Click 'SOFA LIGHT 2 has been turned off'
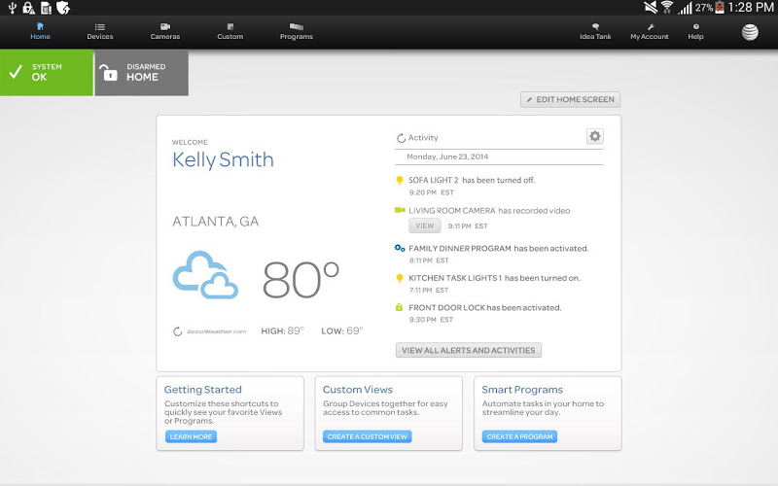 [472, 180]
